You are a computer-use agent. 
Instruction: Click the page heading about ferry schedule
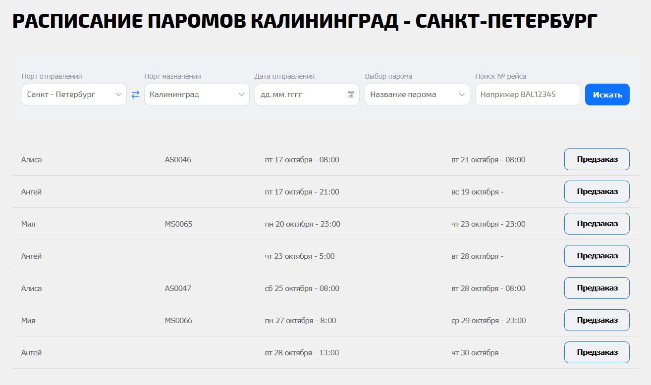[305, 21]
